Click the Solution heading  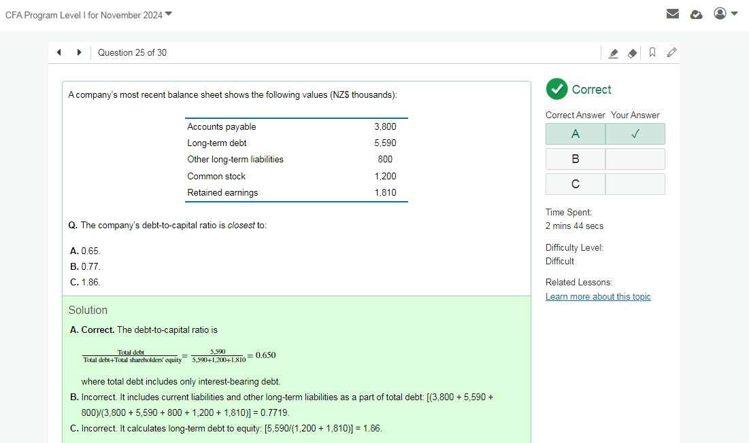(88, 310)
